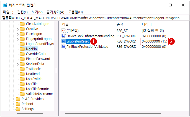Open the 파일(F) menu

coord(8,12)
